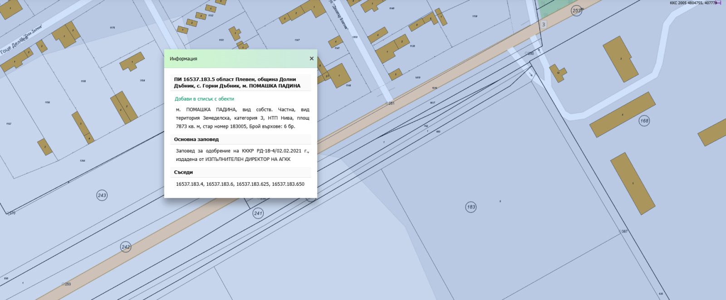Click the 'Съседи' section header
Screen dimensions: 726x300
pyautogui.click(x=183, y=172)
